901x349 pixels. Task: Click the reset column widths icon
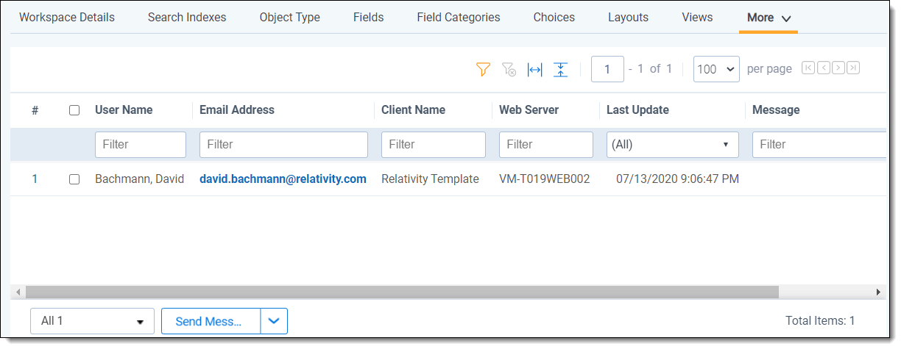tap(535, 69)
